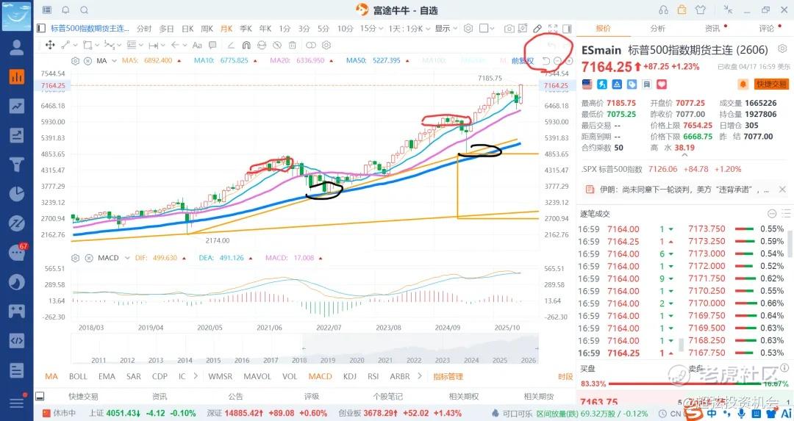Image resolution: width=794 pixels, height=421 pixels.
Task: Open 指标管理 indicator management
Action: pyautogui.click(x=448, y=376)
